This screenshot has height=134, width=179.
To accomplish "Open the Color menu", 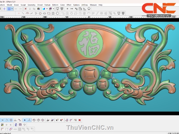I will (62, 5).
